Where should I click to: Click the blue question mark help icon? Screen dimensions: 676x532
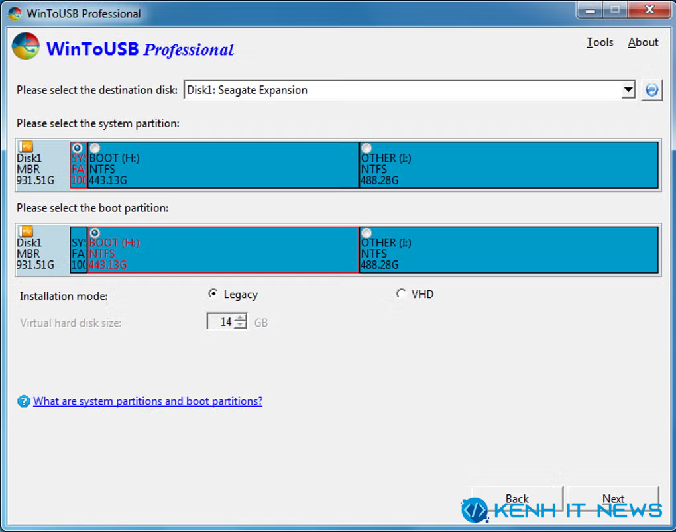24,401
